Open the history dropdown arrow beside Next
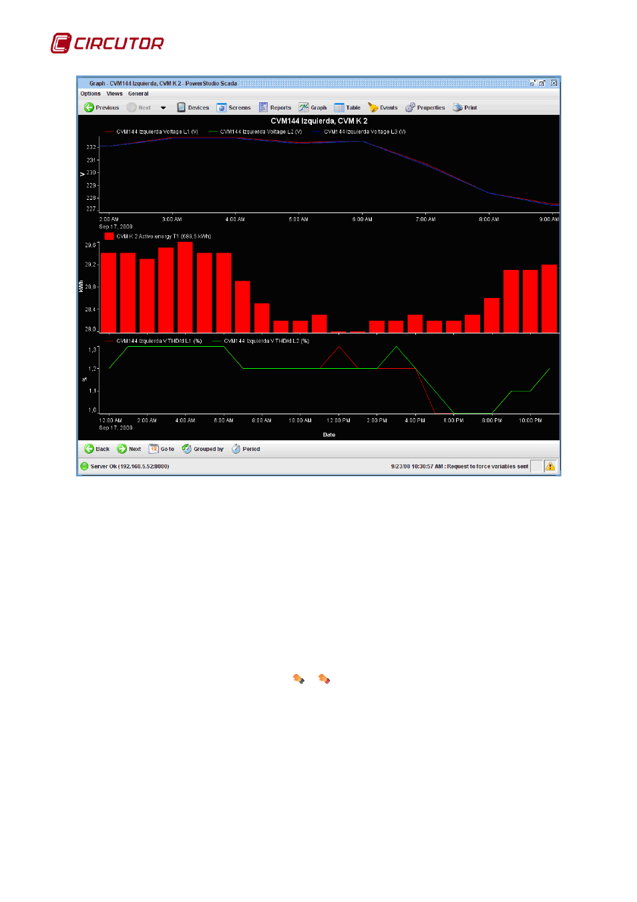This screenshot has width=637, height=902. (x=163, y=108)
